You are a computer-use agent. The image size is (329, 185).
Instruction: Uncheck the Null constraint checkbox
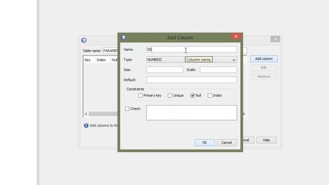coord(192,96)
